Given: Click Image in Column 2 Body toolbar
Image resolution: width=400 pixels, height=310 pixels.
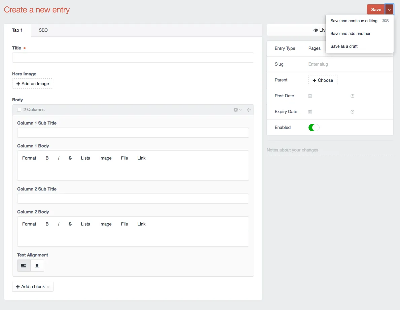Looking at the screenshot, I should pyautogui.click(x=105, y=224).
